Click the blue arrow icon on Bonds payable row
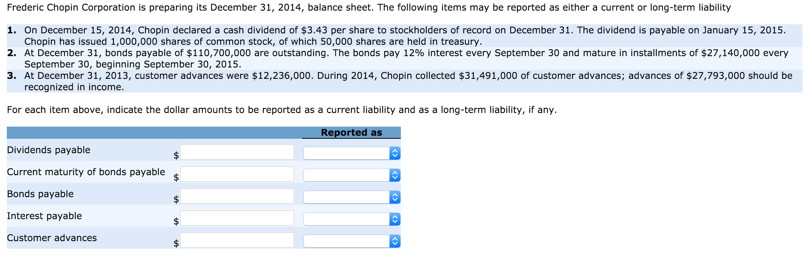Screen dimensions: 807x254 pos(395,197)
